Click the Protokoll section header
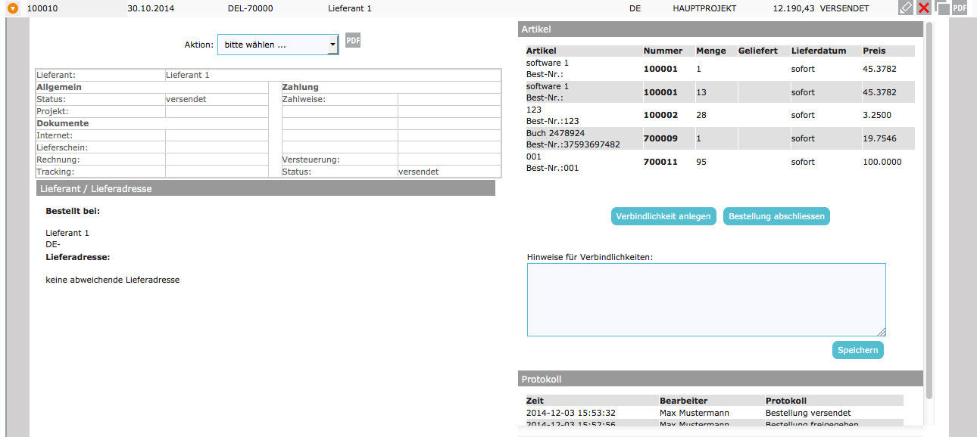This screenshot has width=977, height=437. (720, 379)
